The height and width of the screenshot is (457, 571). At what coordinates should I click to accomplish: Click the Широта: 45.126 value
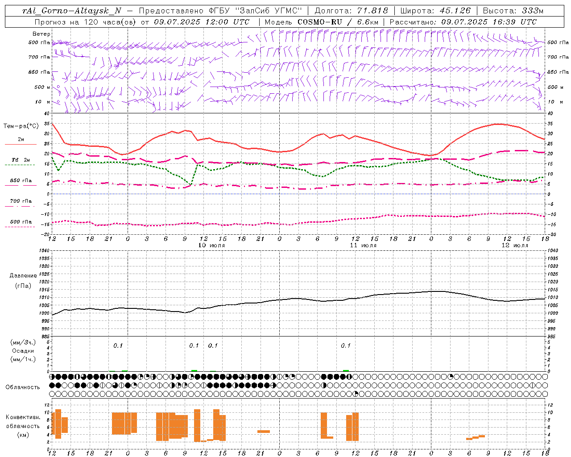click(435, 11)
